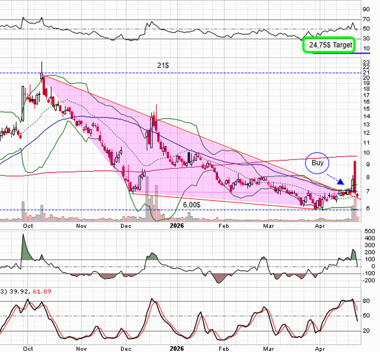Click the "500" label on CCI scale
Viewport: 380px width, 352px height.
click(369, 232)
